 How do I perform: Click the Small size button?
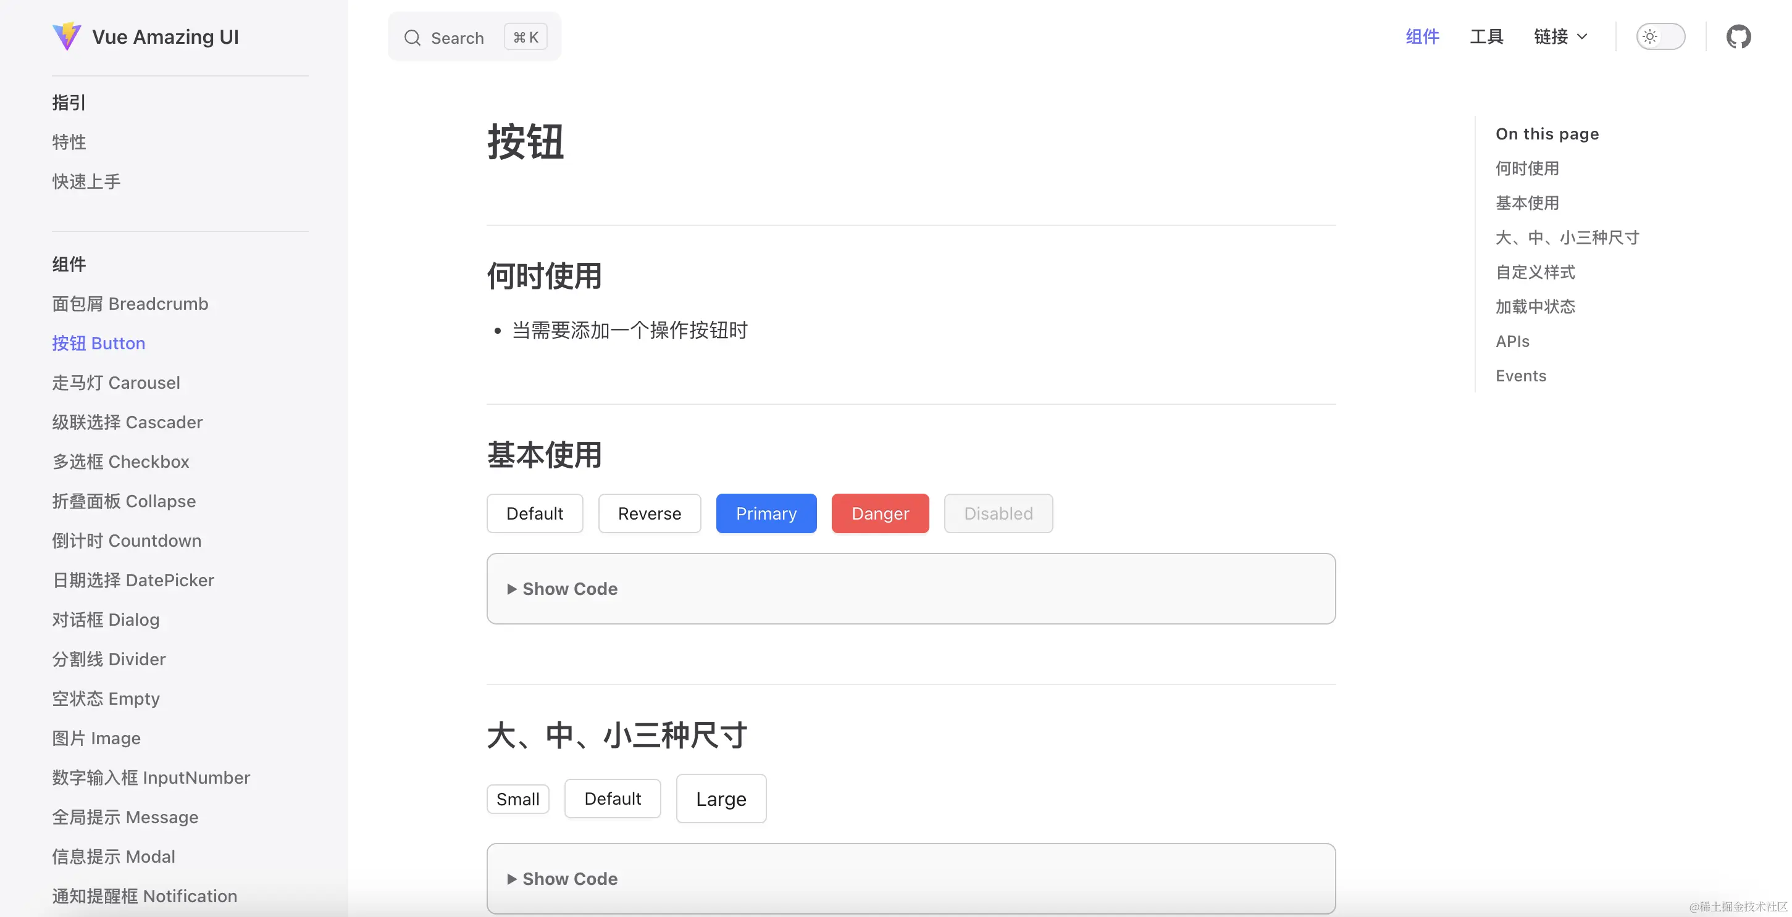point(517,800)
